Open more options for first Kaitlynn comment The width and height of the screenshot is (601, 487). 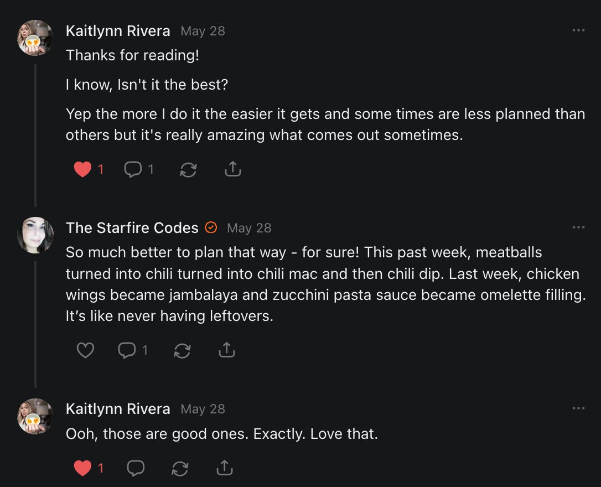click(x=578, y=30)
